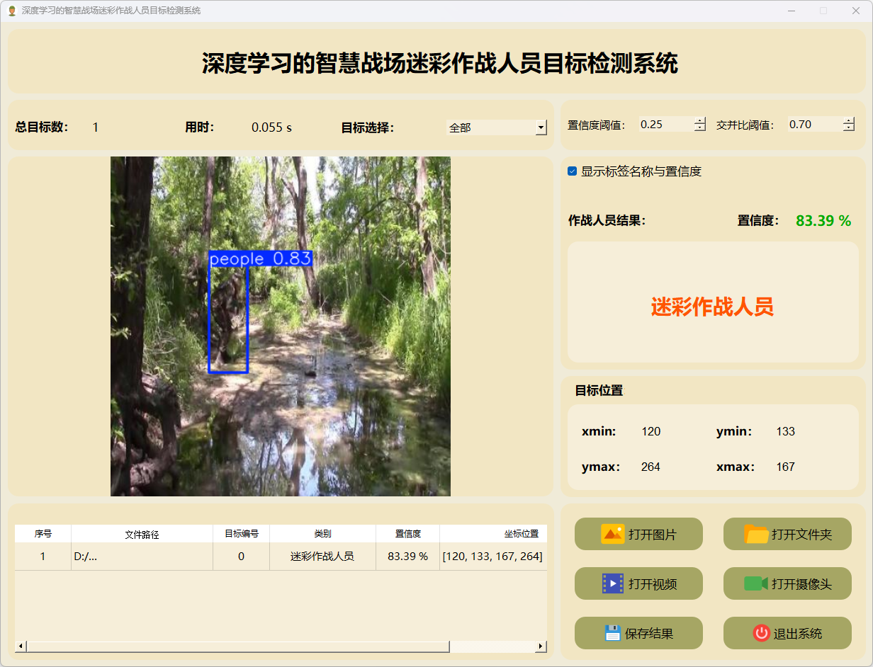Click the app icon in the title bar

(11, 11)
